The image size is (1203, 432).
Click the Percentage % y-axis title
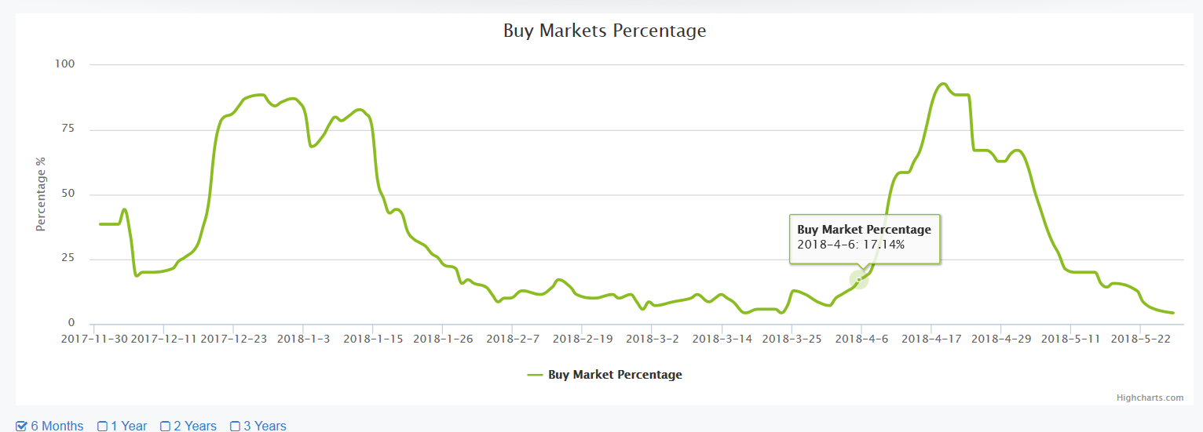[42, 194]
